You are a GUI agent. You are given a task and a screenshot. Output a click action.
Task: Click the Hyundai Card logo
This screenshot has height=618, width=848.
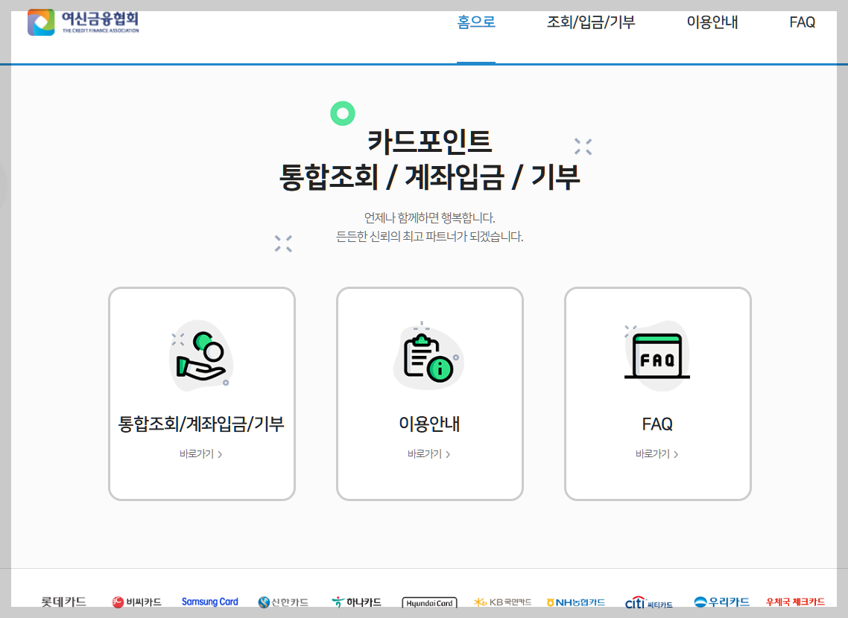pos(429,603)
